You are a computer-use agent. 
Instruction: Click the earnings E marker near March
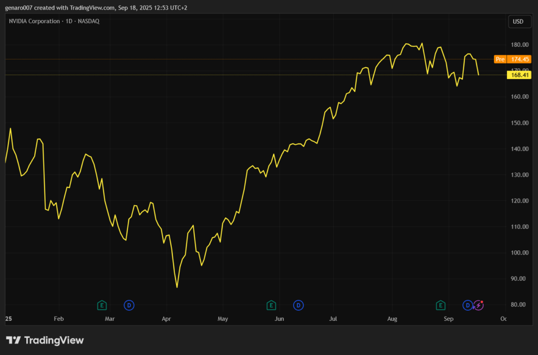point(102,305)
